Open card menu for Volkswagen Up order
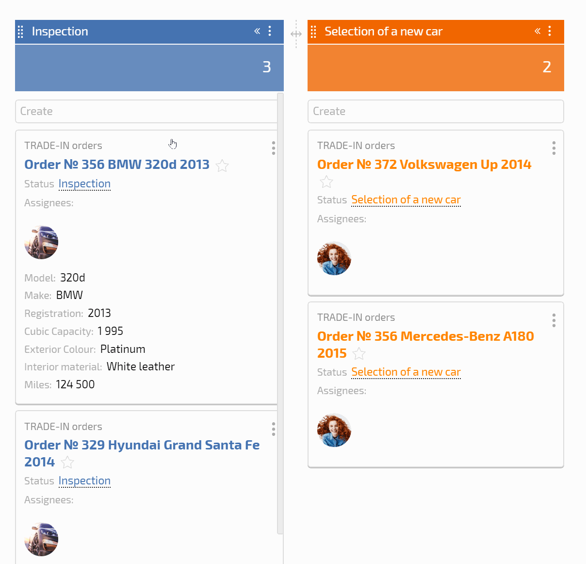This screenshot has height=564, width=586. 554,148
